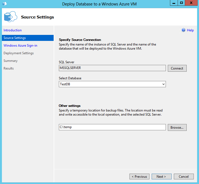Image resolution: width=199 pixels, height=184 pixels.
Task: Open the Help link text
Action: coord(190,30)
